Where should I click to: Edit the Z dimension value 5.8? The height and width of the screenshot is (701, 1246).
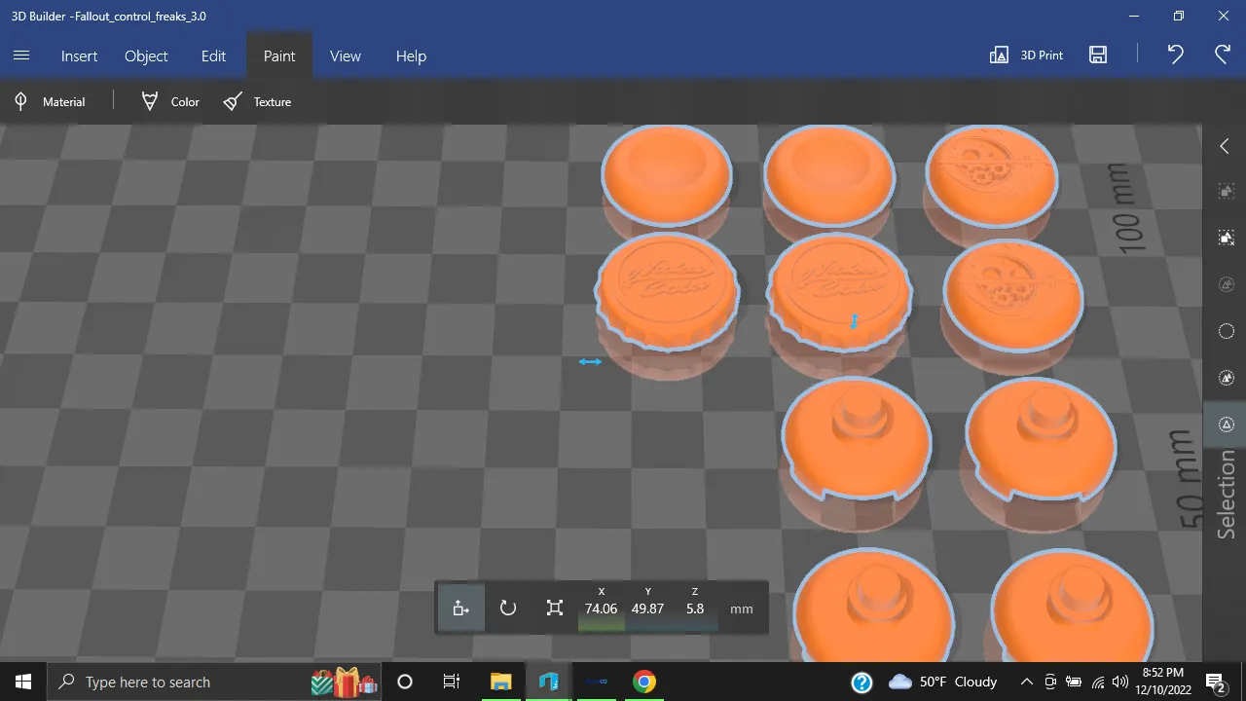694,609
